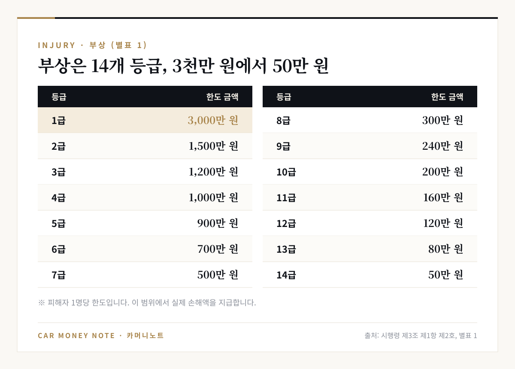Click the CAR MONEY NOTE · 카머니노트 footer
The width and height of the screenshot is (515, 369).
pyautogui.click(x=101, y=336)
